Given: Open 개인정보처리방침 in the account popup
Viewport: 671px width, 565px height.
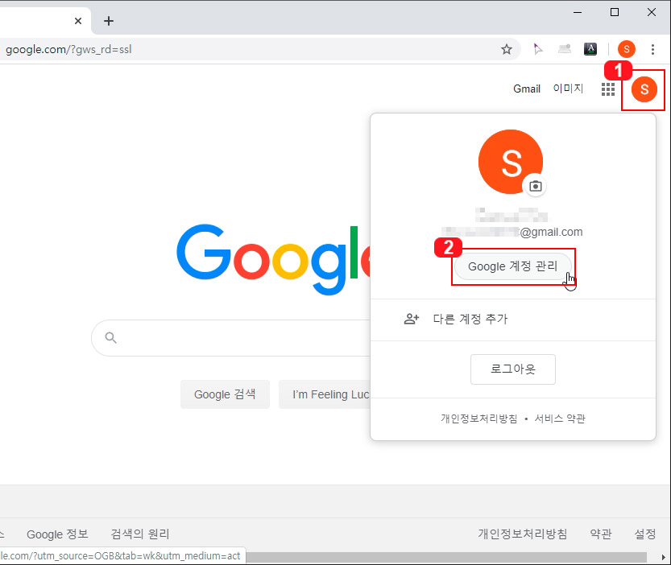Looking at the screenshot, I should pos(478,419).
